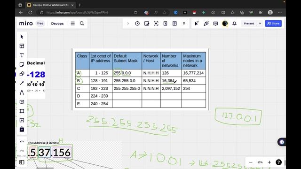This screenshot has height=169, width=301.
Task: Open the main hamburger menu
Action: coord(72,23)
